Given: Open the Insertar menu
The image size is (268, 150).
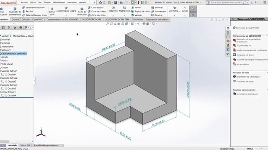Looking at the screenshot, I should 47,2.
